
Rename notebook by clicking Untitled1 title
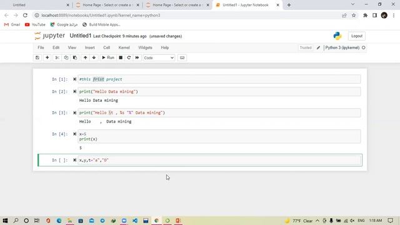[x=81, y=36]
